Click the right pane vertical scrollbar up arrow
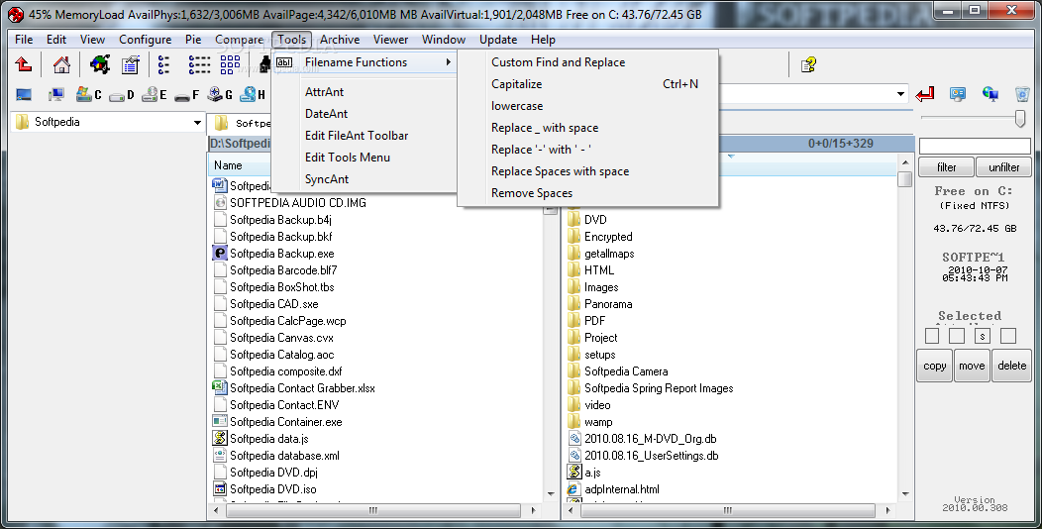The image size is (1042, 529). [x=904, y=163]
